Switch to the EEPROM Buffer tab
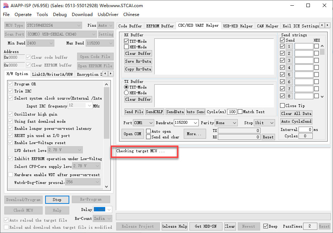The width and height of the screenshot is (333, 233). coord(160,26)
